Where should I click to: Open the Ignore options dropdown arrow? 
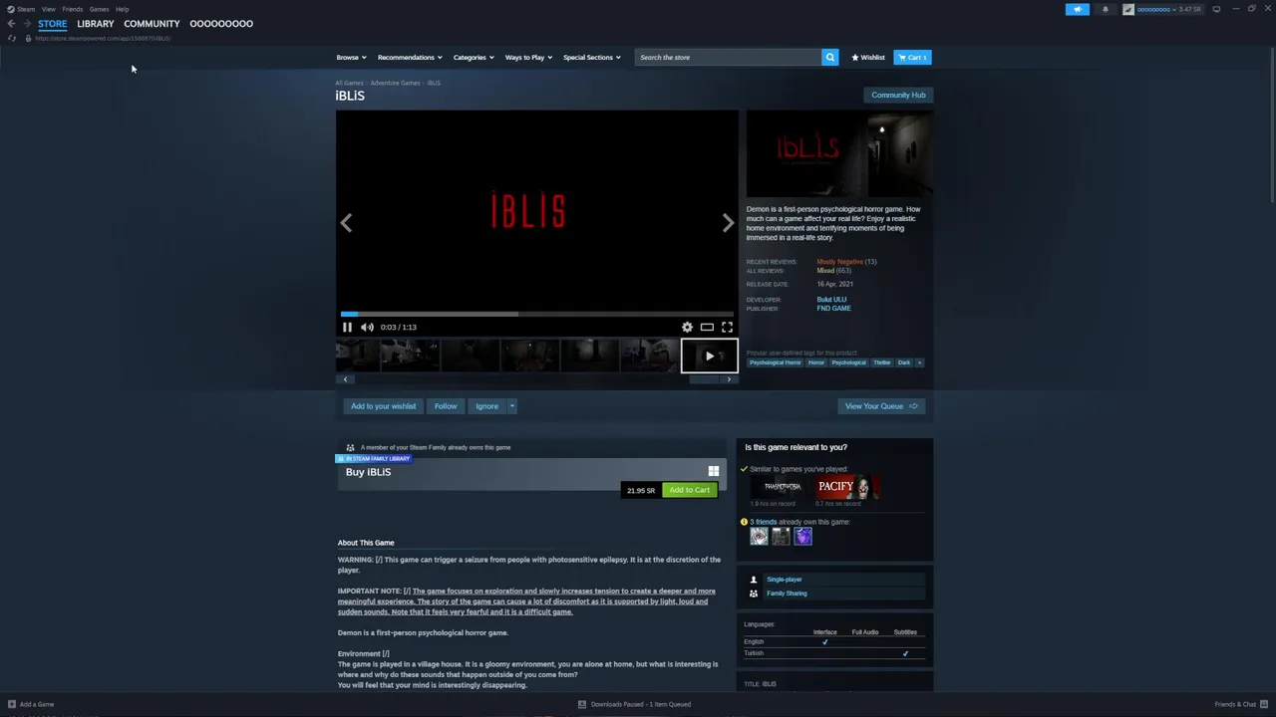[511, 406]
